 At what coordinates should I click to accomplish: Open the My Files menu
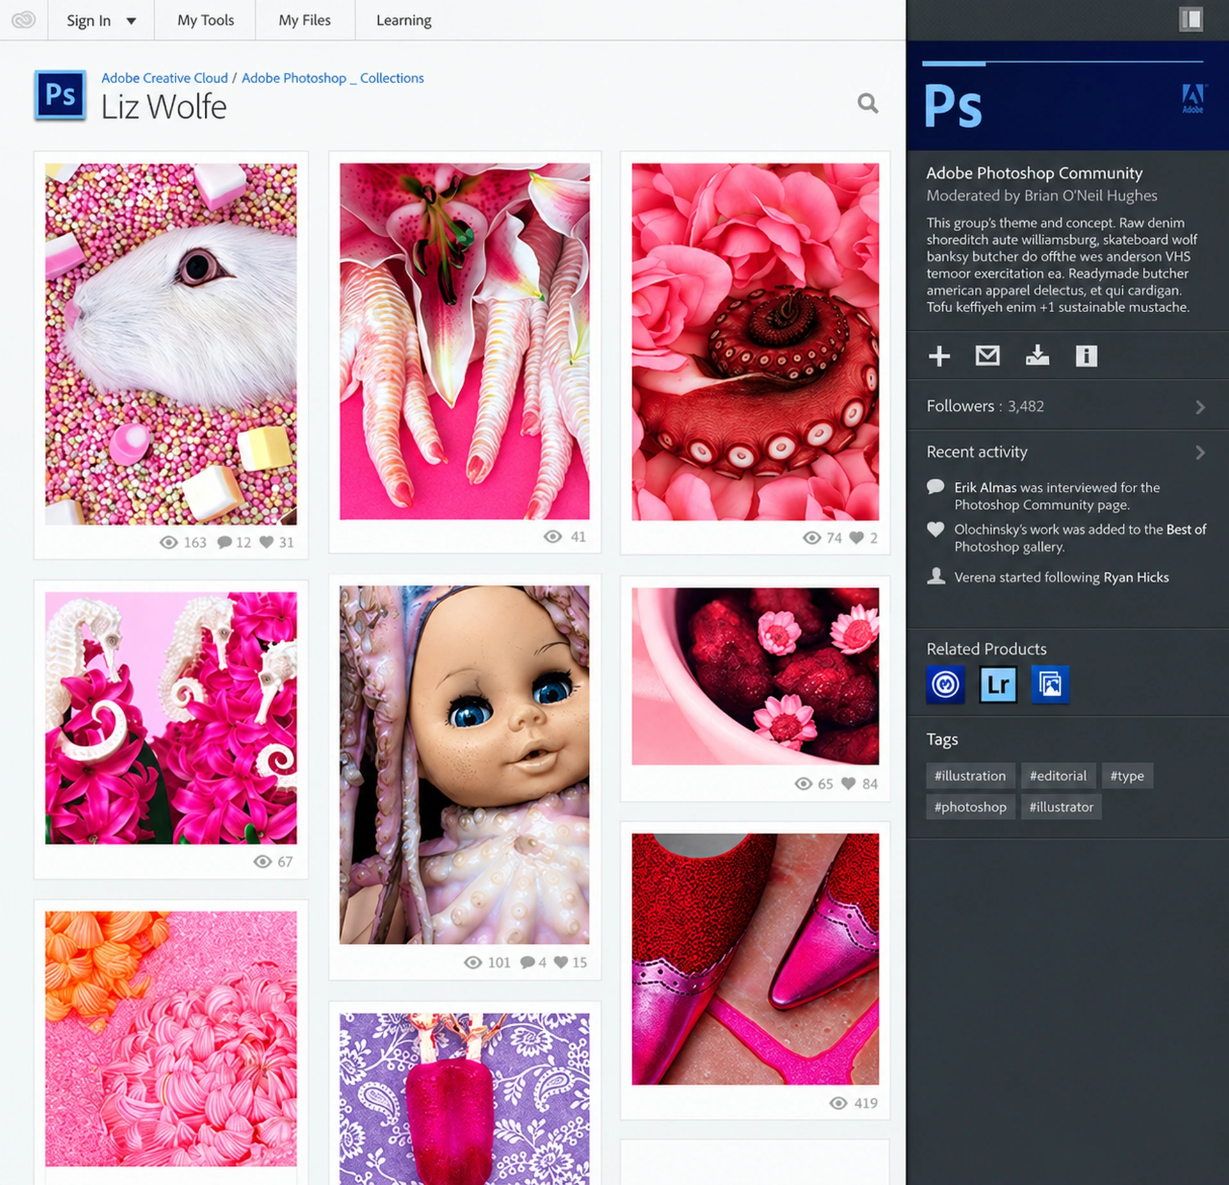[x=305, y=20]
